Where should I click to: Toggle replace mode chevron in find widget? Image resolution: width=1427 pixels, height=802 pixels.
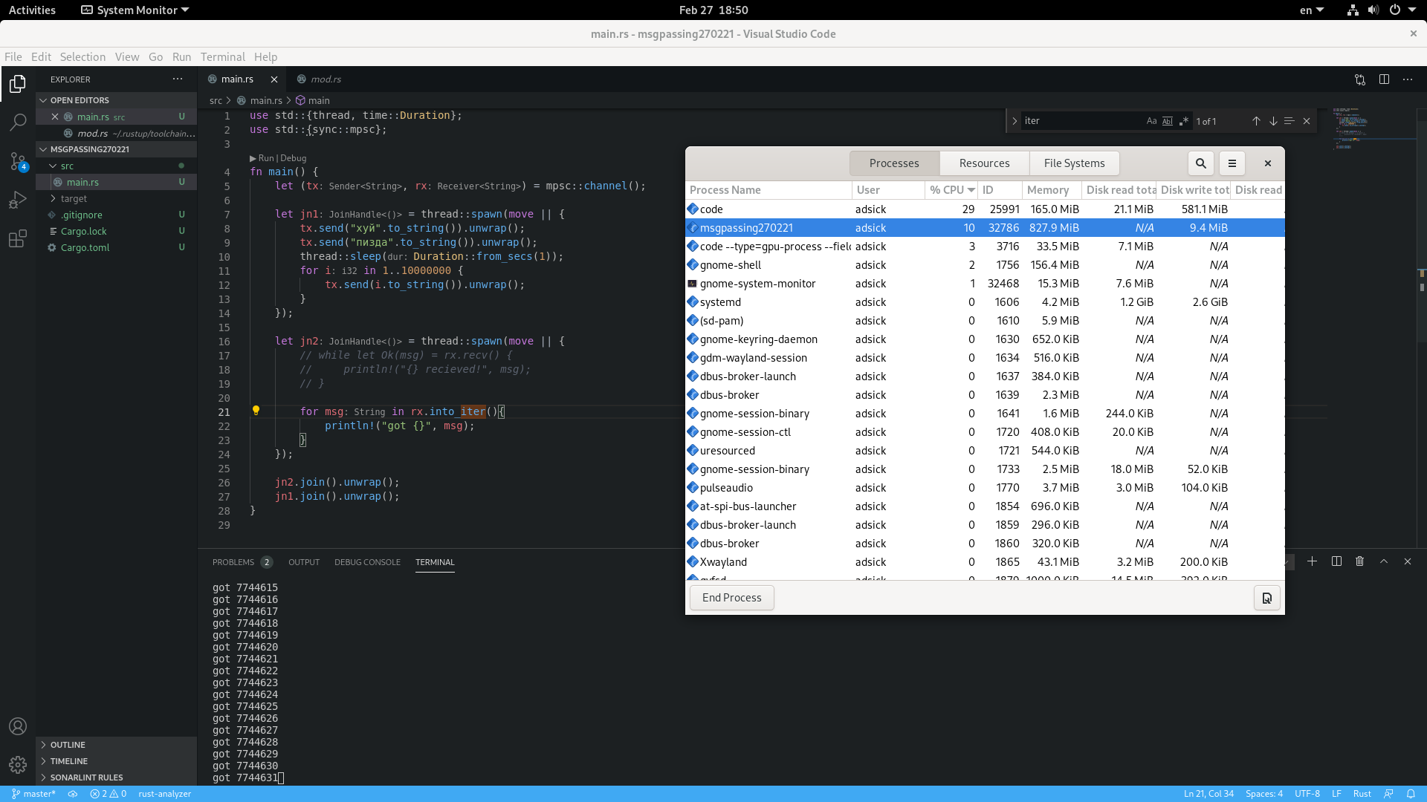[x=1015, y=121]
